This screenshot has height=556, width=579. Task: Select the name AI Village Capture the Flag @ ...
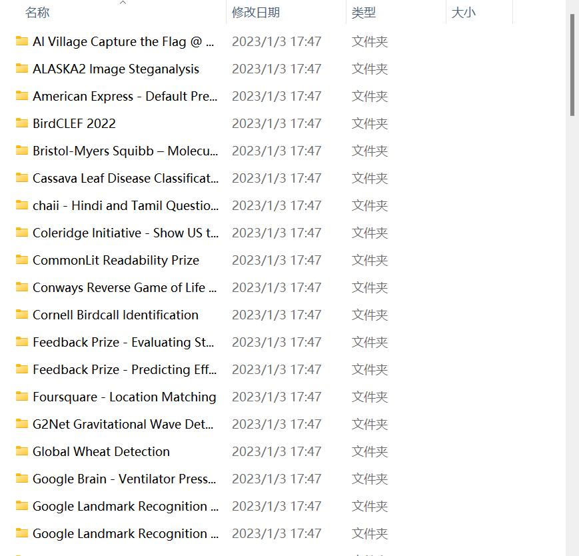pyautogui.click(x=123, y=42)
